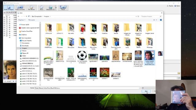
Task: Open the TEMP3 folder
Action: (x=138, y=43)
